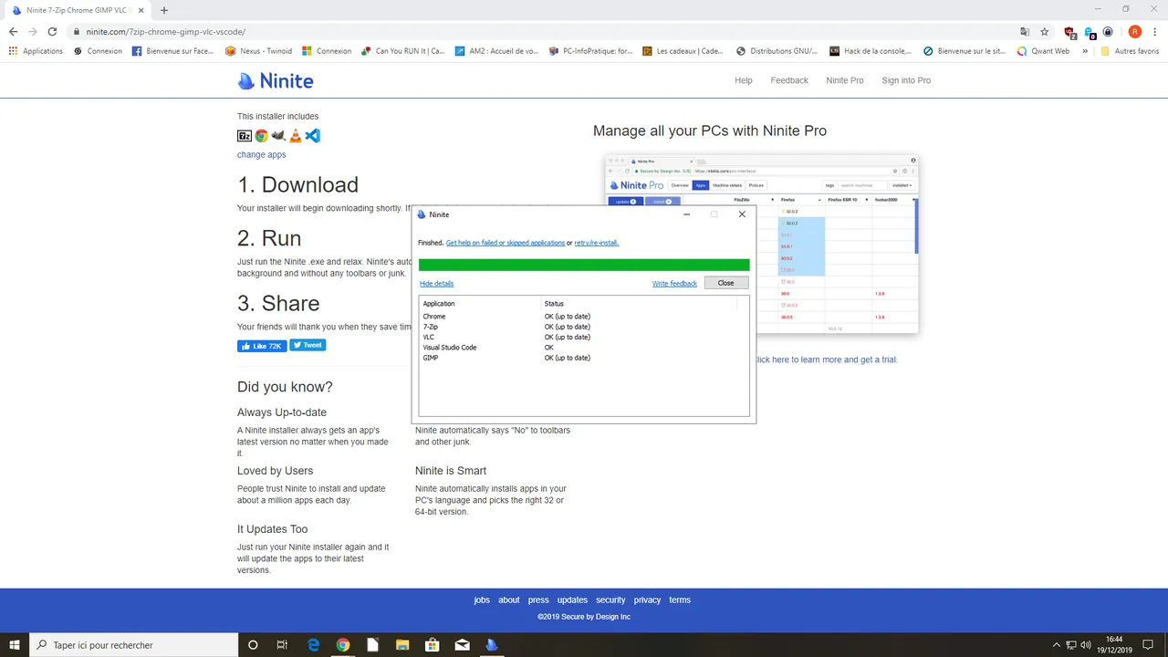This screenshot has height=657, width=1168.
Task: Click the volume icon in system tray
Action: point(1087,645)
